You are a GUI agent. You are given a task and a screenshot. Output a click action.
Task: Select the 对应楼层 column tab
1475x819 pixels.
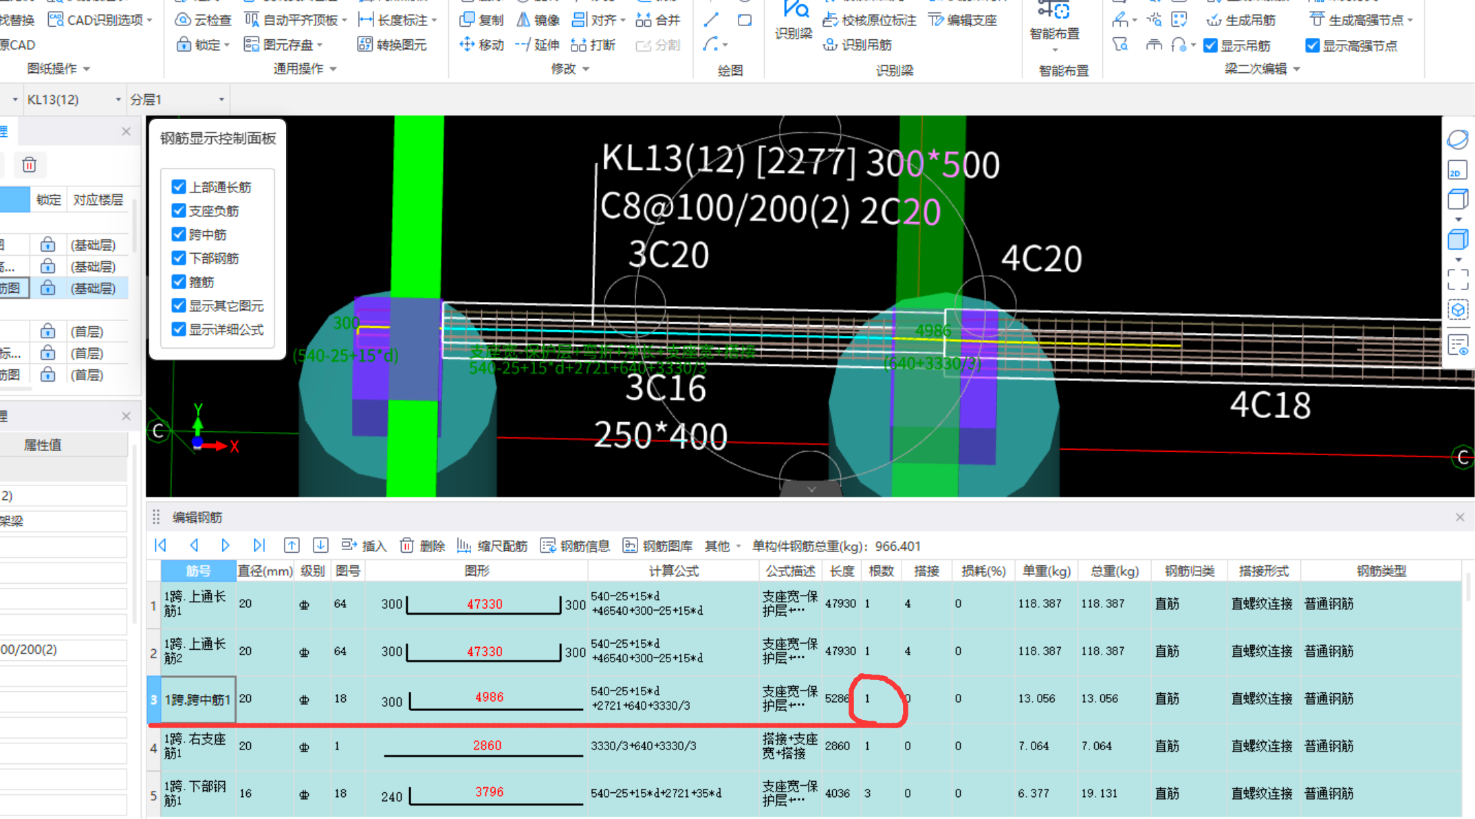coord(98,199)
